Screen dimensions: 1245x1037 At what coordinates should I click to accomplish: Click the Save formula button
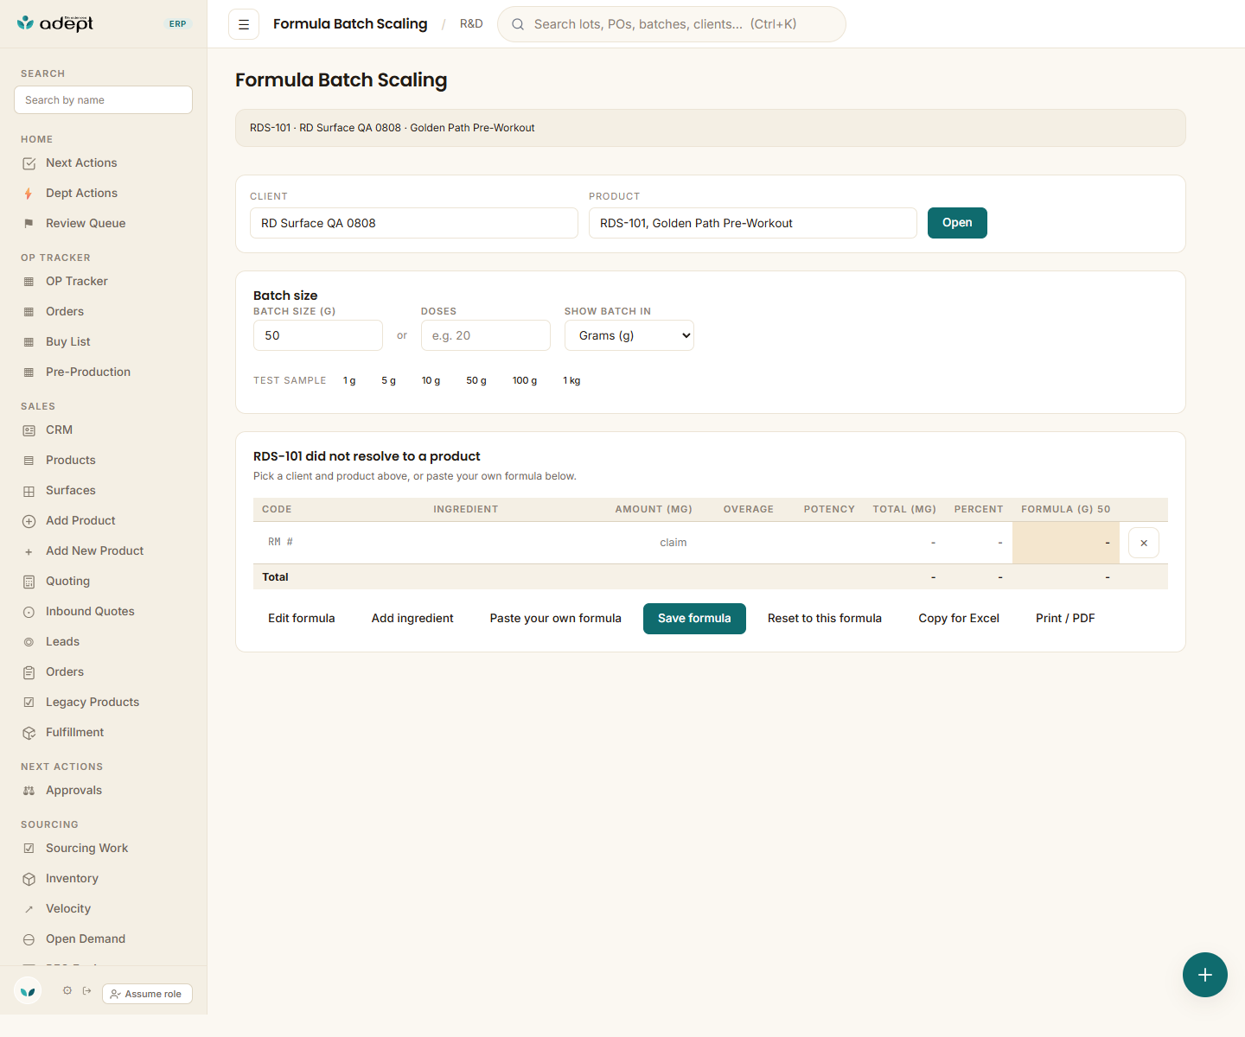coord(694,619)
